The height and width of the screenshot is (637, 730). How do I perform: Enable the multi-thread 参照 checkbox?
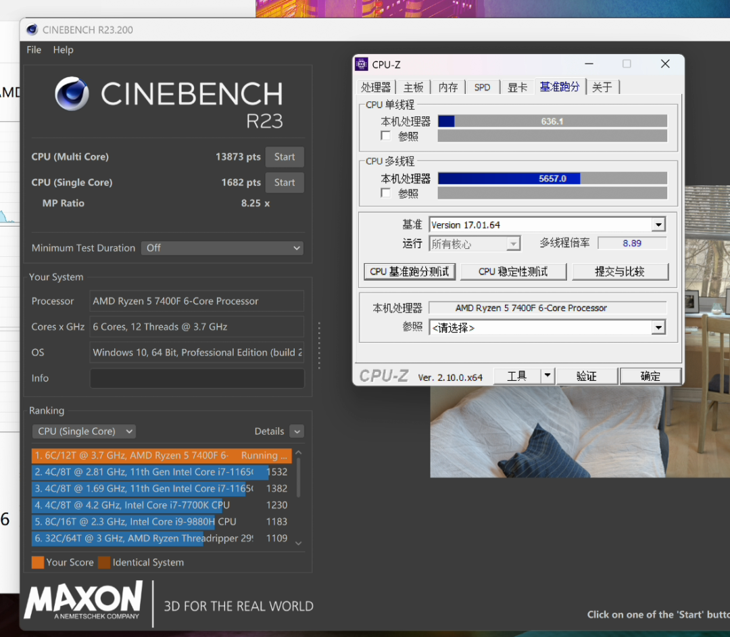(385, 193)
